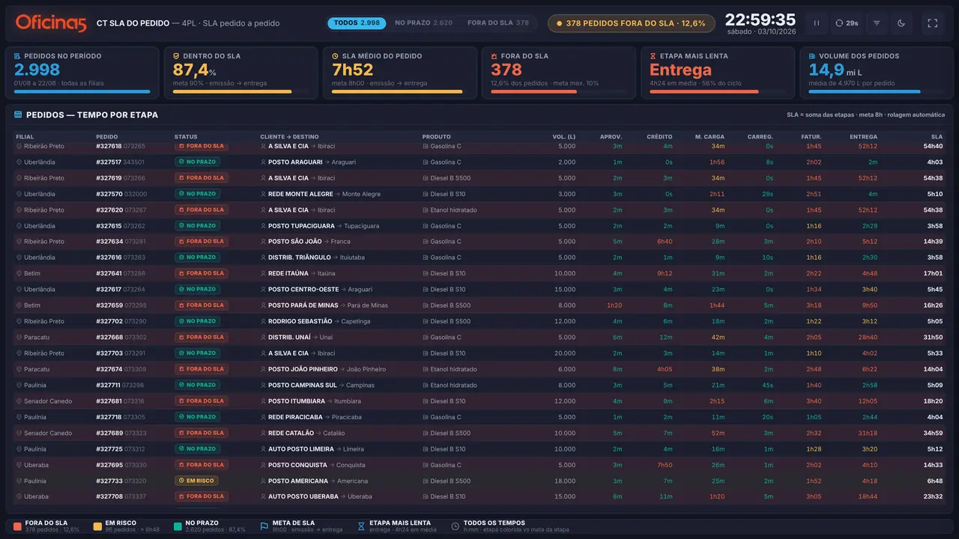Click the location pin icon in Betim row #327659
The image size is (959, 539).
pyautogui.click(x=19, y=305)
